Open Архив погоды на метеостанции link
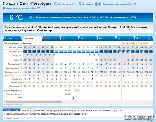 [120, 4]
